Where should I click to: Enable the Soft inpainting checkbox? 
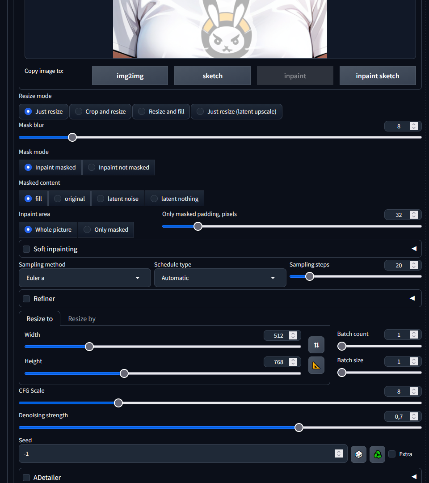pos(26,249)
